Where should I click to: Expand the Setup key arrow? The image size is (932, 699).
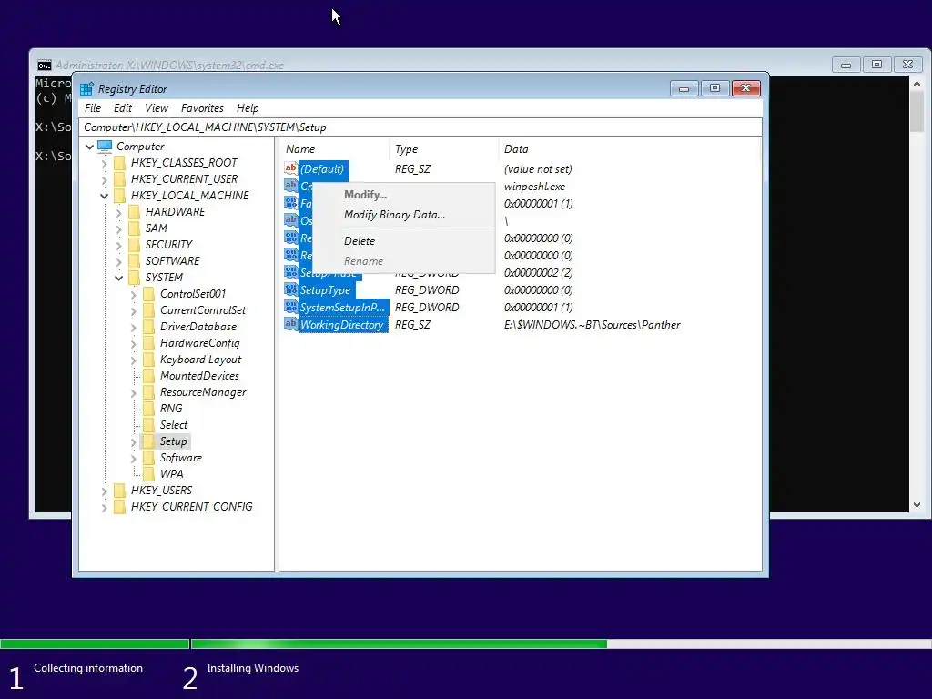[x=133, y=441]
